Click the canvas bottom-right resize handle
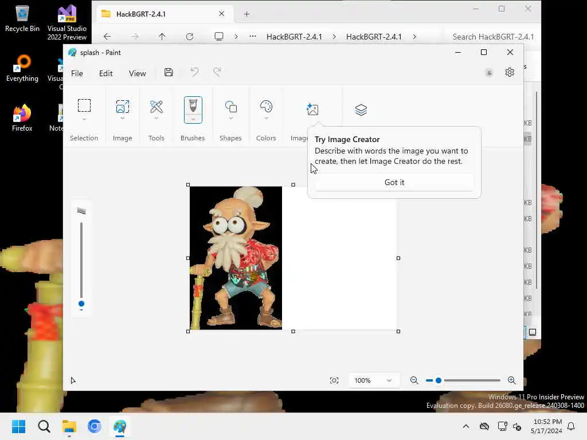The width and height of the screenshot is (587, 440). [398, 332]
